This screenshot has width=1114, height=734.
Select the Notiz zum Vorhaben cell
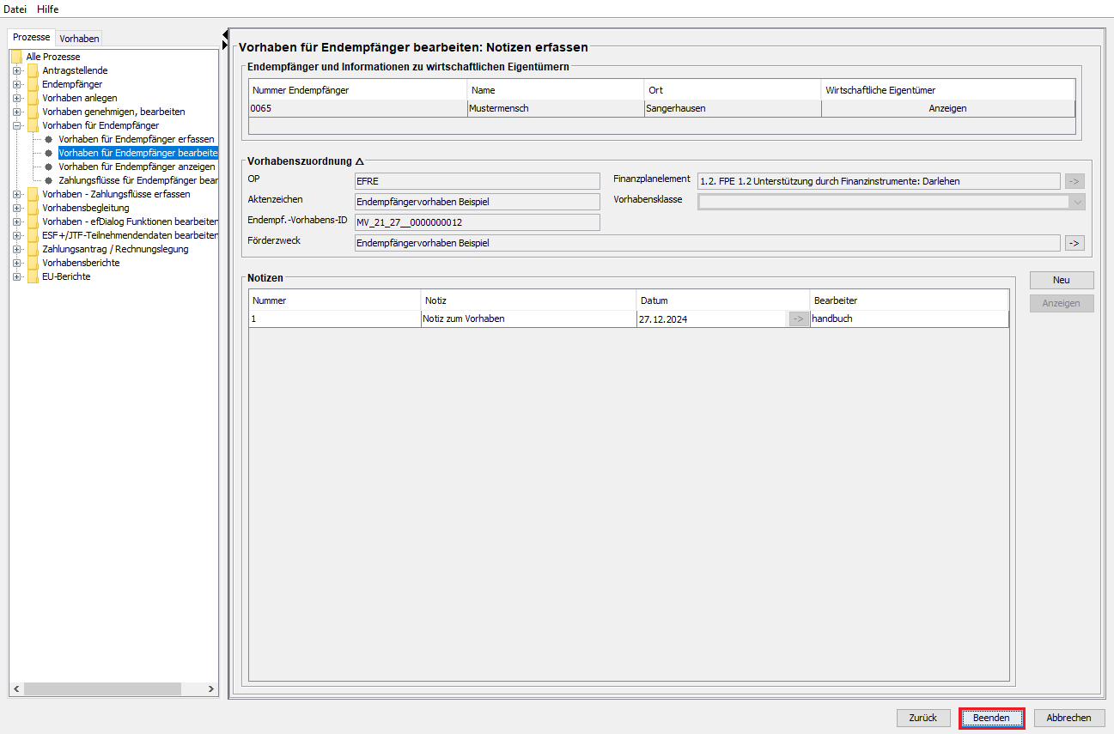pos(528,318)
